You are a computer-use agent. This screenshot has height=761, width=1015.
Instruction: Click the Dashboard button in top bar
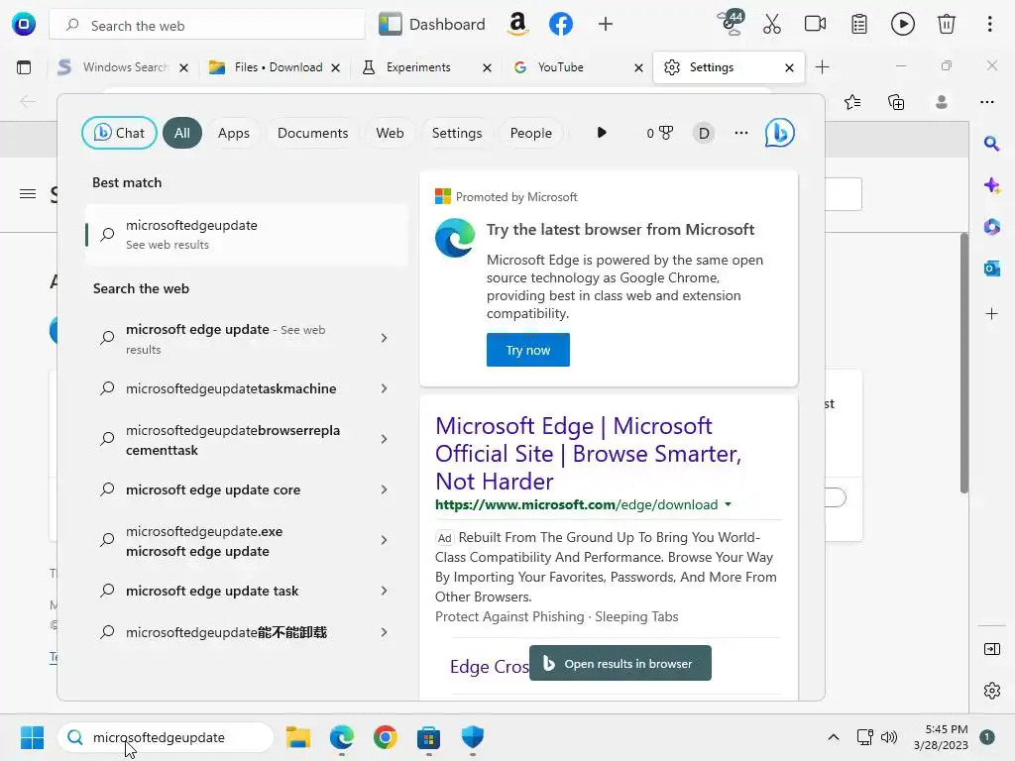pos(432,24)
